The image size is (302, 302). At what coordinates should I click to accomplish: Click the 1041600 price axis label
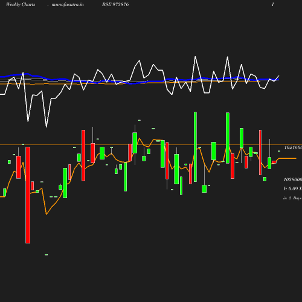(x=293, y=148)
